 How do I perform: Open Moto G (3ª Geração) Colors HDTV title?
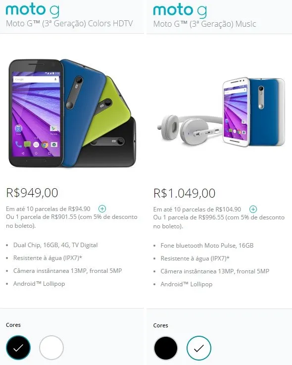69,23
